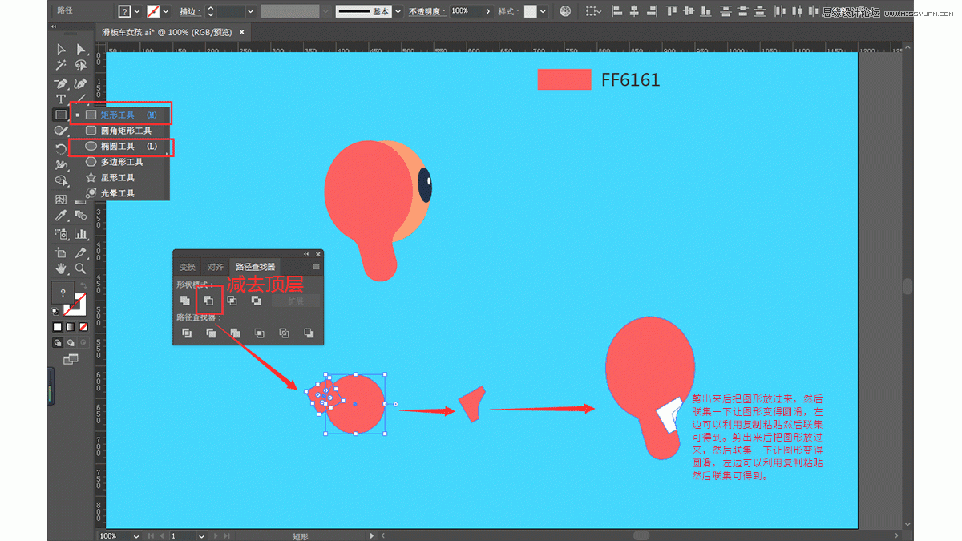Image resolution: width=962 pixels, height=541 pixels.
Task: Click the Minus Front pathfinder button
Action: coord(208,301)
